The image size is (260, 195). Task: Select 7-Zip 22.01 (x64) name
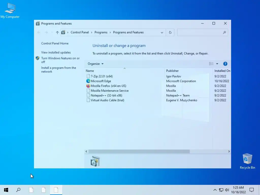(102, 76)
